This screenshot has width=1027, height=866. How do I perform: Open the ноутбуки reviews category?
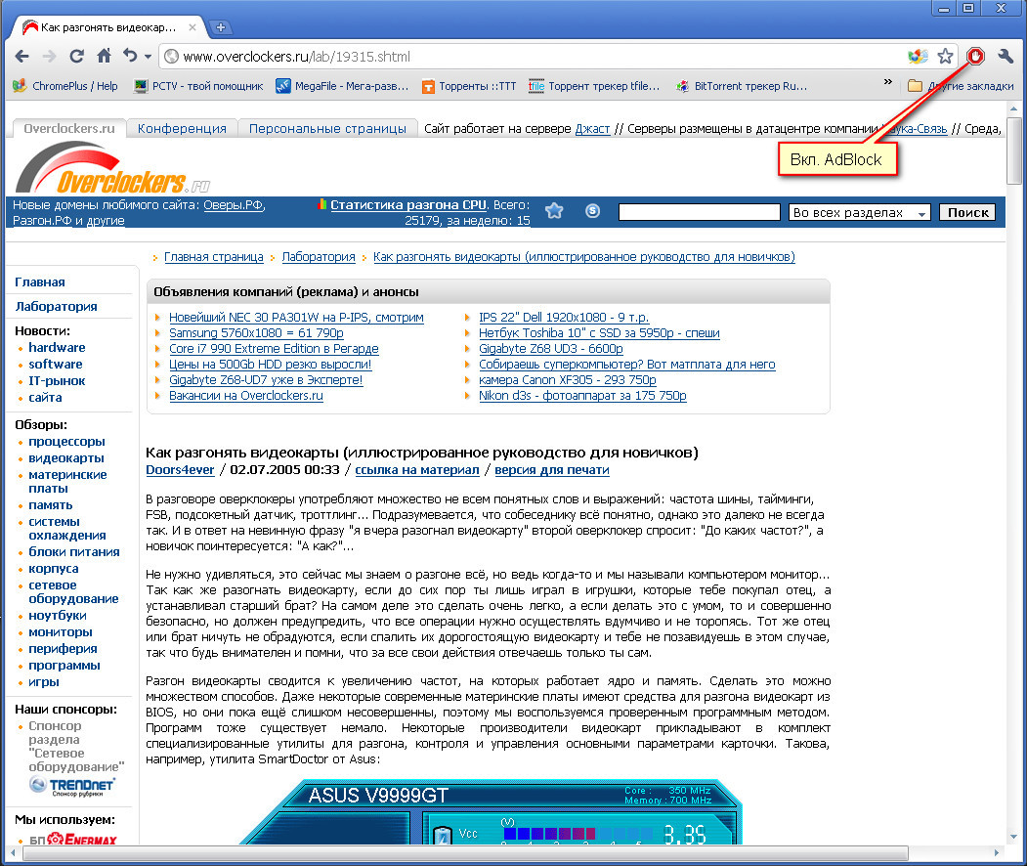pyautogui.click(x=58, y=616)
